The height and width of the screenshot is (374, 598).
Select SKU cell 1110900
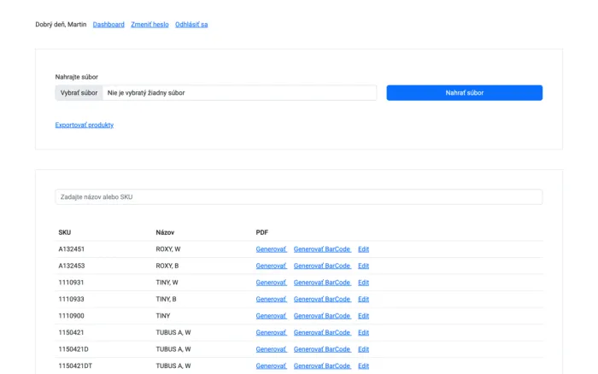pos(71,316)
